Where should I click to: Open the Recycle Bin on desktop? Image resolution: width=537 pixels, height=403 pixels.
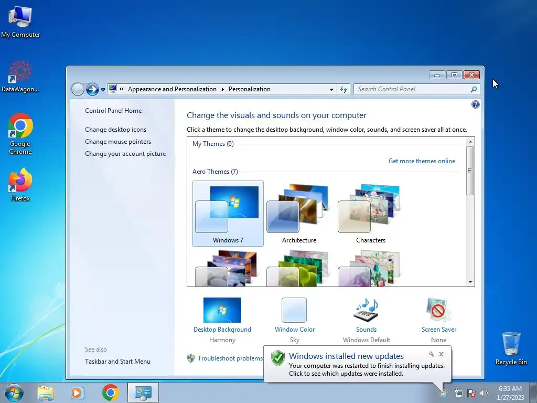pos(511,348)
